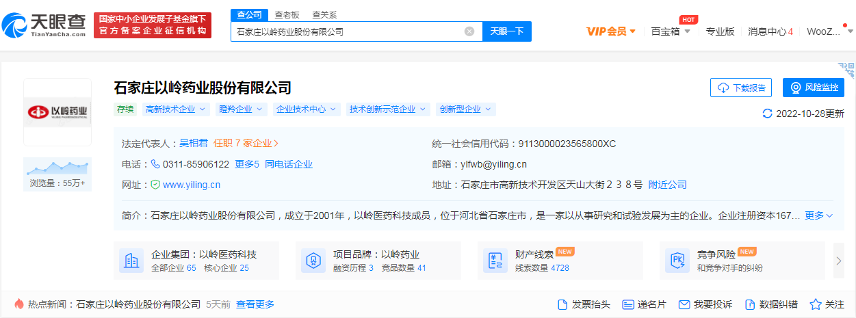Screen dimensions: 856x318
Task: Click the QR code icon at the top right corner
Action: click(x=847, y=70)
